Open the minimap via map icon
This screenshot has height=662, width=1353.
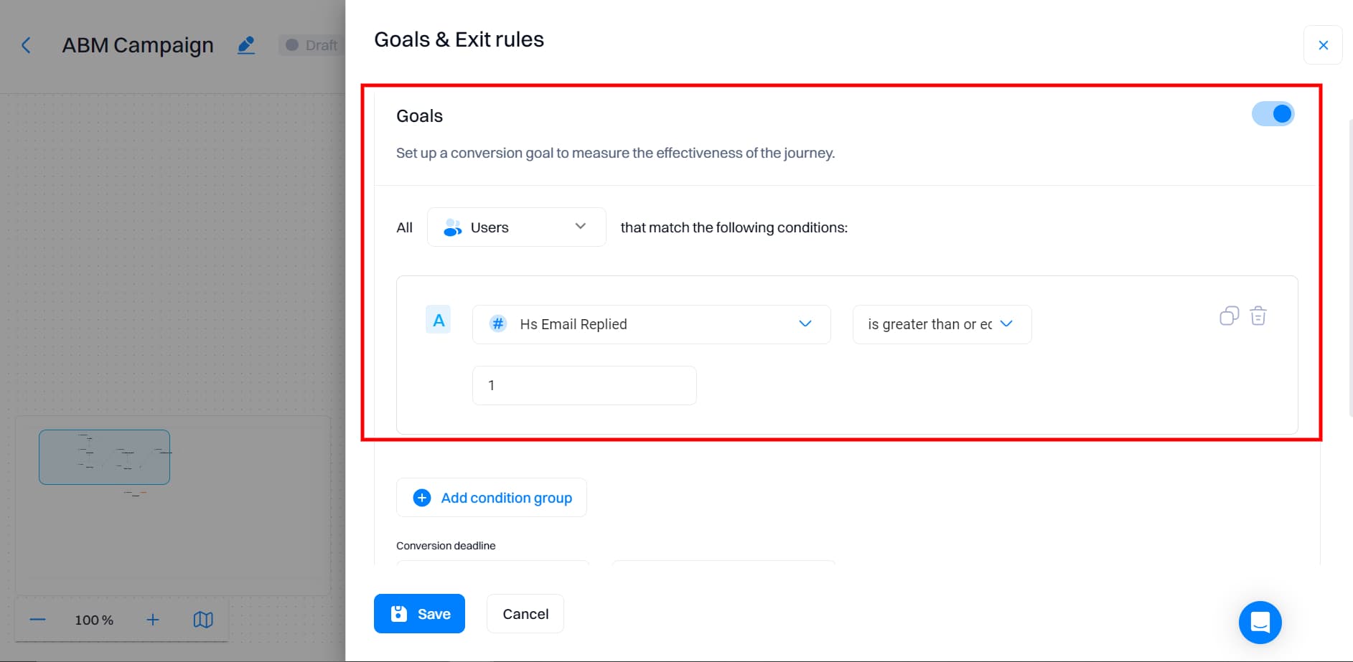coord(203,619)
